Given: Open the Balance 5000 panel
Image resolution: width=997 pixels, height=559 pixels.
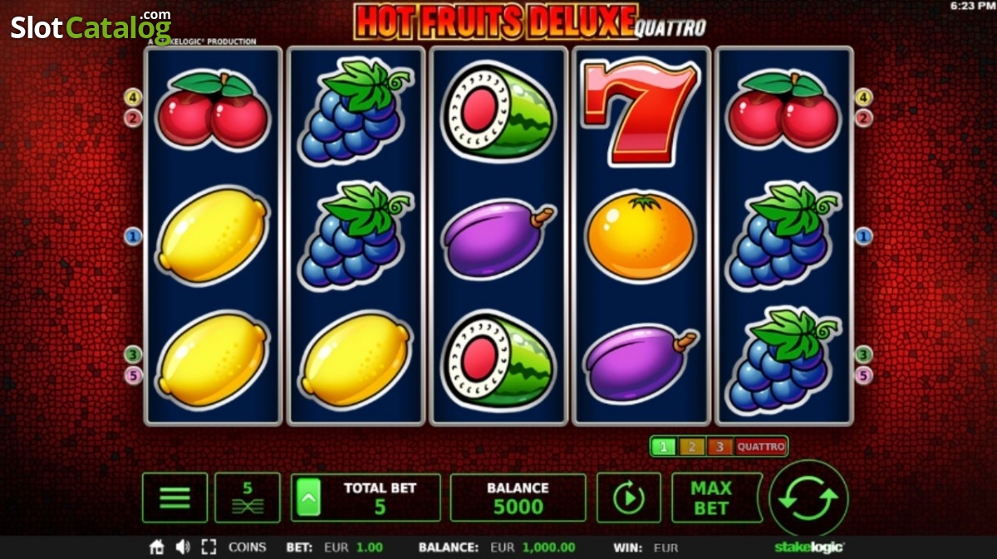Looking at the screenshot, I should pyautogui.click(x=518, y=498).
